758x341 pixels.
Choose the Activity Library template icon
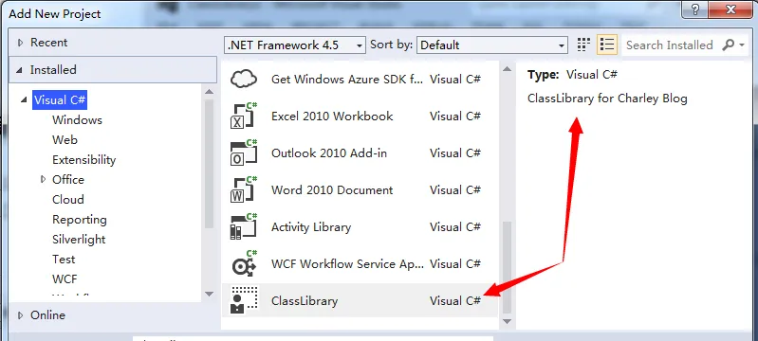coord(244,227)
